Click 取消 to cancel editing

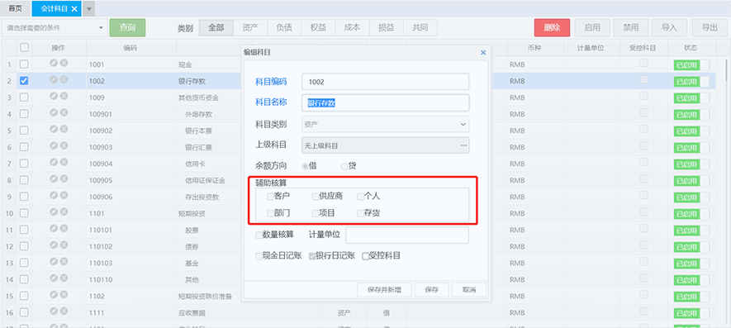coord(469,290)
